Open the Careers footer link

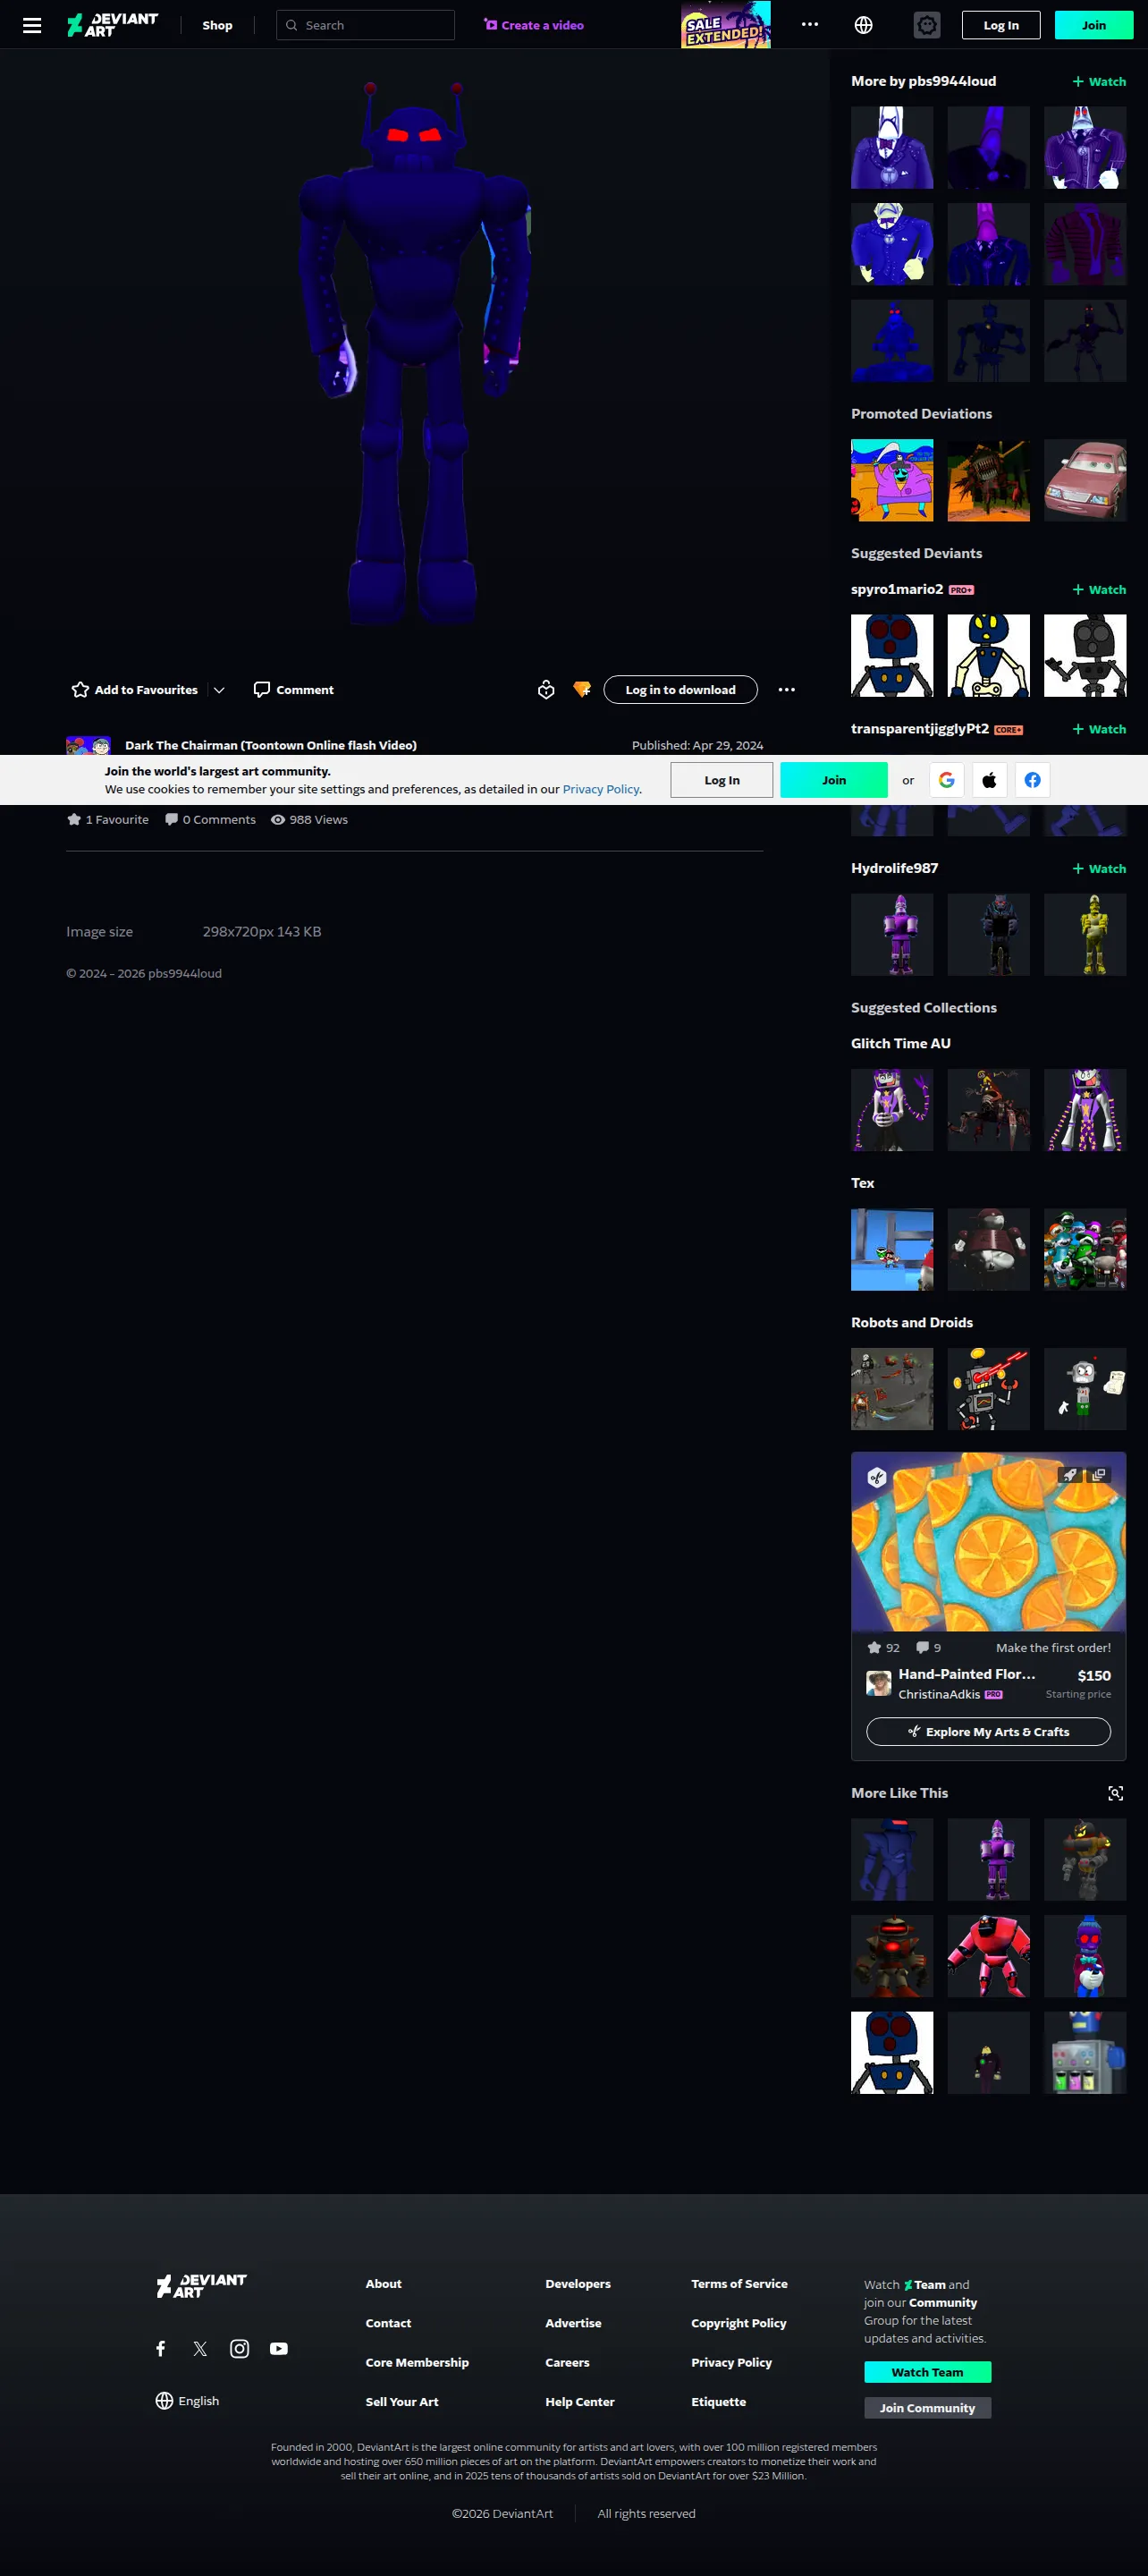coord(567,2363)
